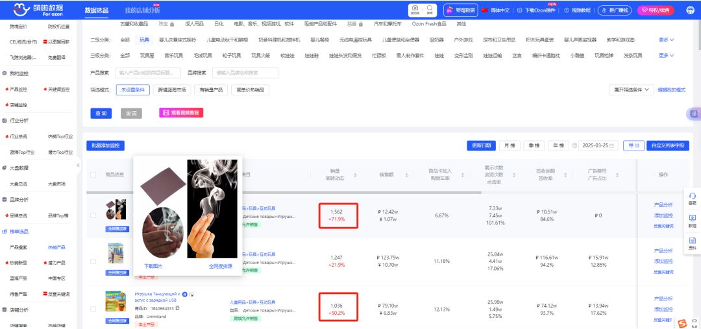Collapse the left sidebar with the double-chevron icon
Screen dimensions: 701x329
coord(78,165)
